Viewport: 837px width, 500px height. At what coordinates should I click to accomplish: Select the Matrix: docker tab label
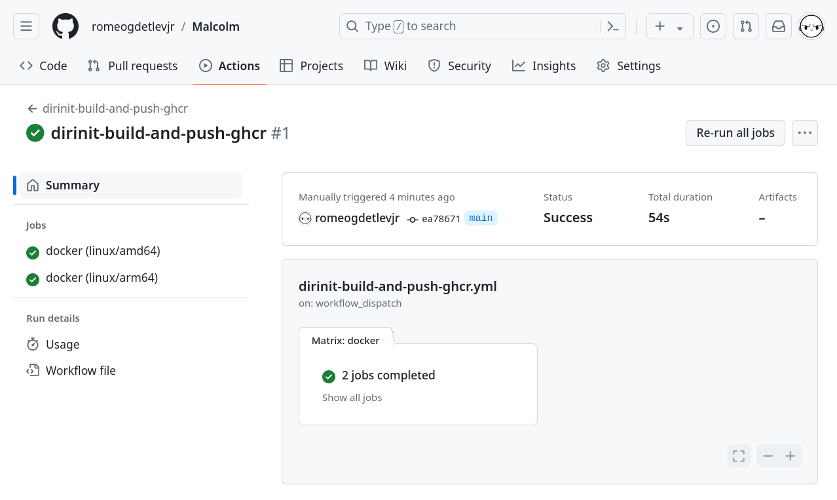click(x=345, y=341)
